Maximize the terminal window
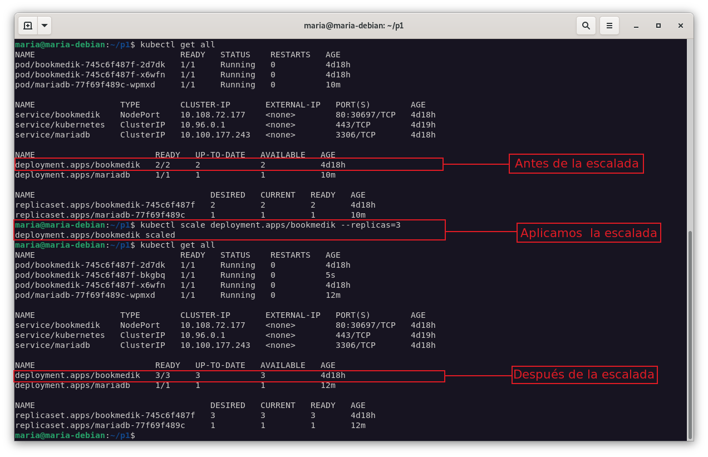The width and height of the screenshot is (708, 457). (x=658, y=26)
